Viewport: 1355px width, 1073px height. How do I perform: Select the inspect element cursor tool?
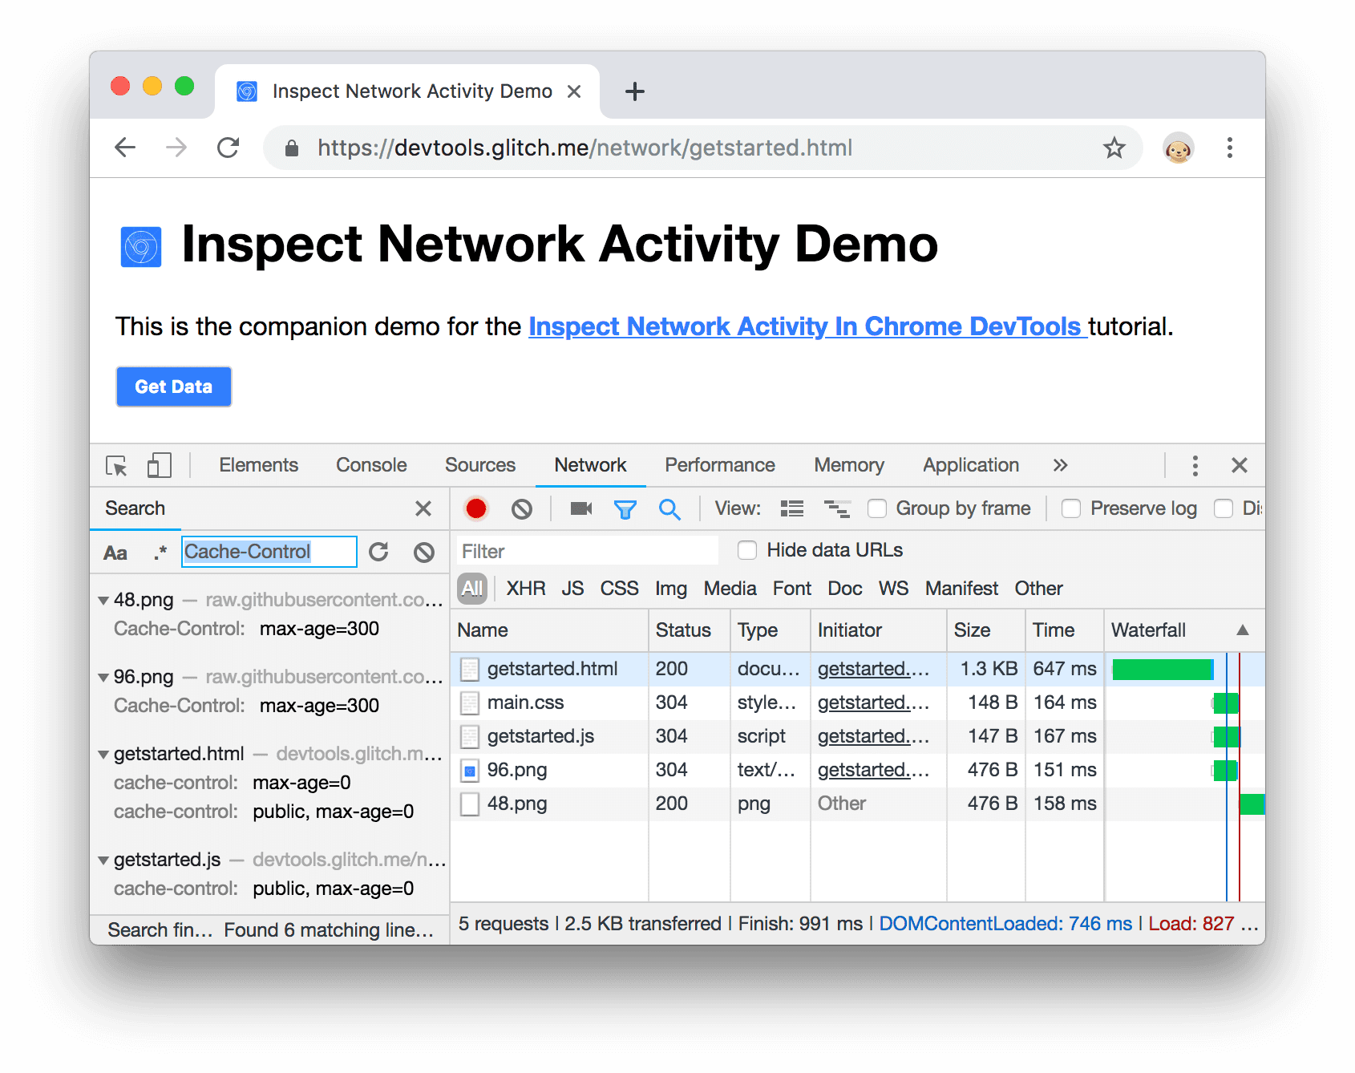pyautogui.click(x=115, y=465)
